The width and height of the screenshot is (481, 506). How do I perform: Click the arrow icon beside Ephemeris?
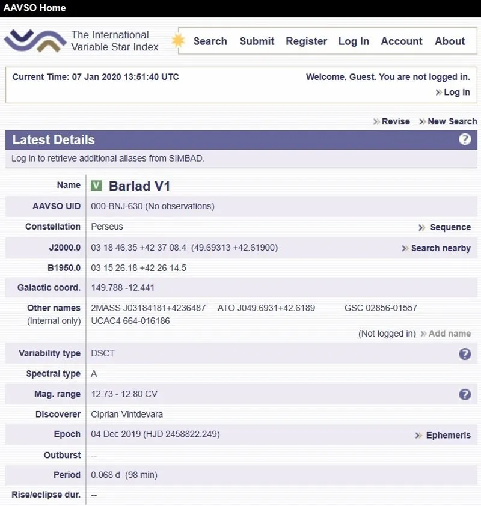418,436
